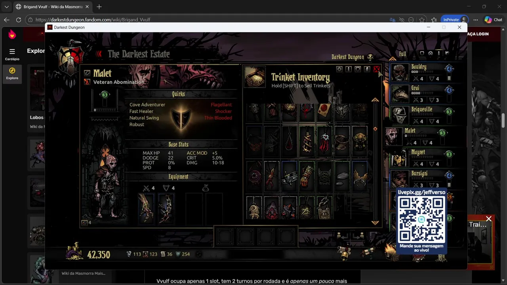The height and width of the screenshot is (285, 507).
Task: Go back in the browser
Action: [7, 20]
